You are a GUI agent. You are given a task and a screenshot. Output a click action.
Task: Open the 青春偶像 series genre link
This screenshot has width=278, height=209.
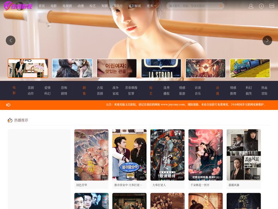[131, 87]
